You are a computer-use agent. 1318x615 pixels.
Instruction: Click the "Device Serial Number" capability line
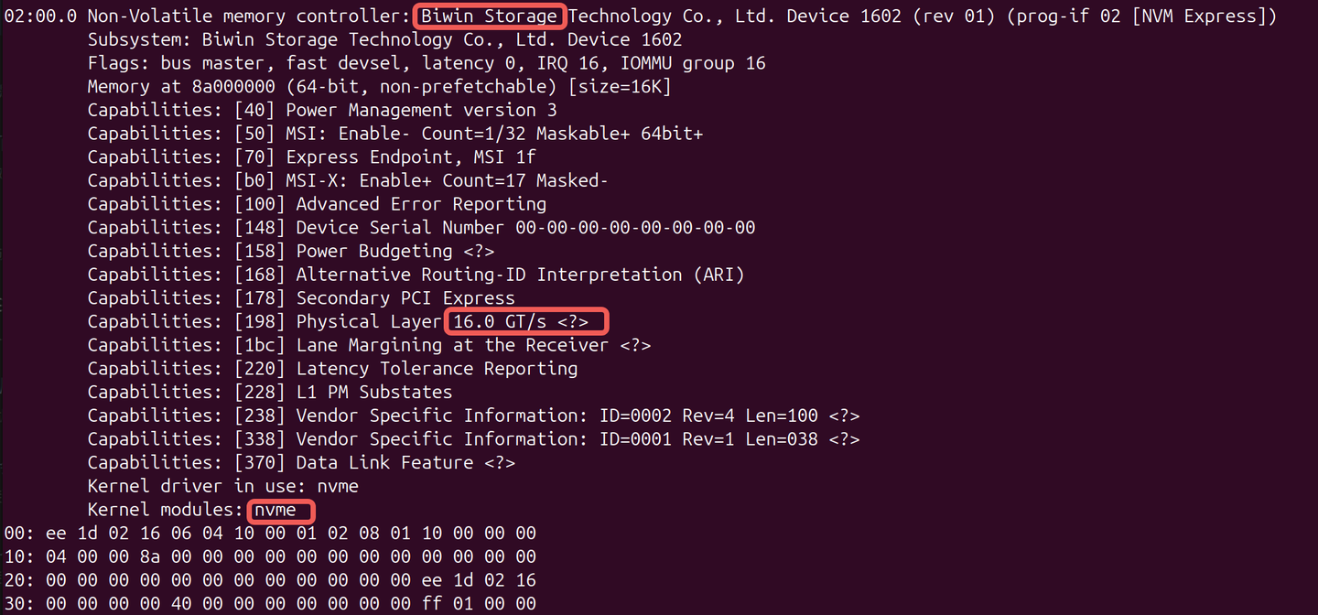(x=421, y=227)
